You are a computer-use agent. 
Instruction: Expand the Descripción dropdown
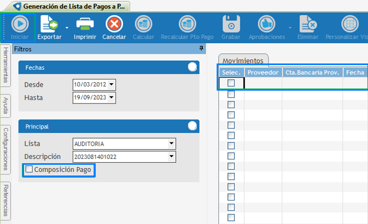point(171,156)
